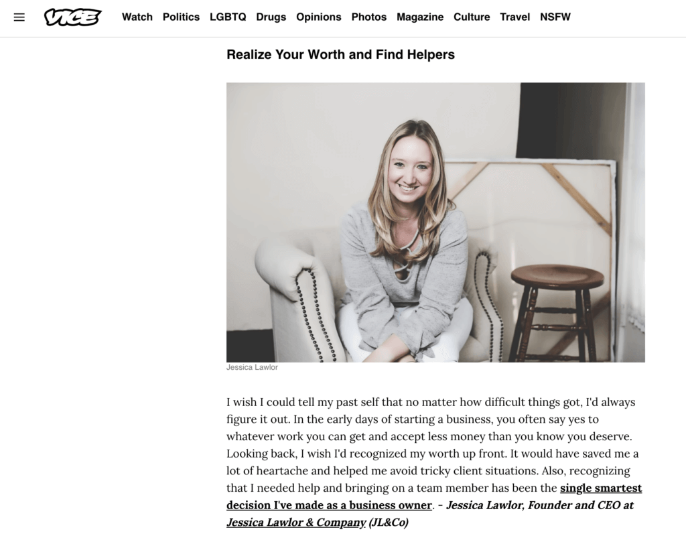686x540 pixels.
Task: Click the 'Realize Your Worth and Find Helpers' heading
Action: coord(340,55)
